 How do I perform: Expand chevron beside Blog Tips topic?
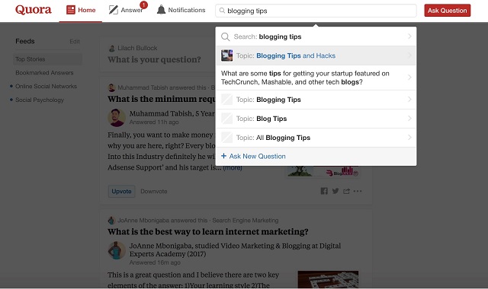pyautogui.click(x=410, y=119)
